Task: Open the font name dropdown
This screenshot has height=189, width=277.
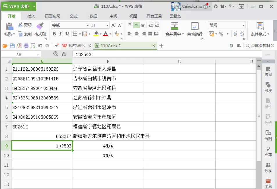Action: click(87, 25)
